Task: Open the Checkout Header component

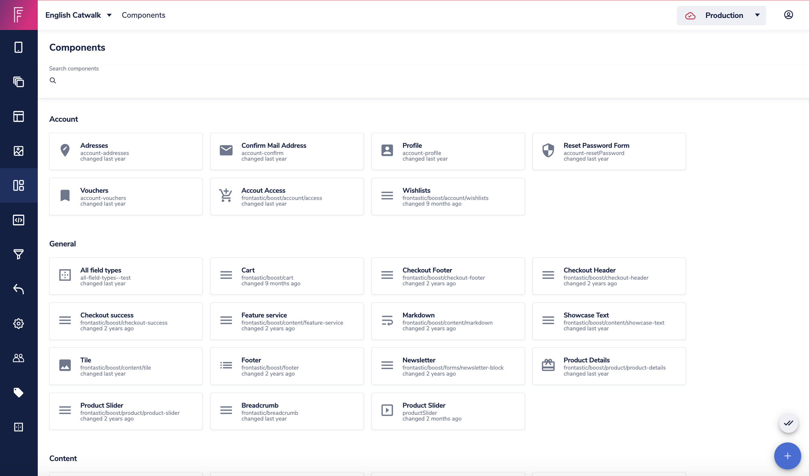Action: [x=609, y=276]
